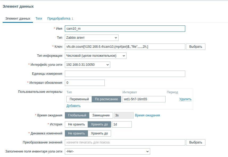Click Добавить to add a custom interval
The image size is (228, 157).
click(x=73, y=106)
